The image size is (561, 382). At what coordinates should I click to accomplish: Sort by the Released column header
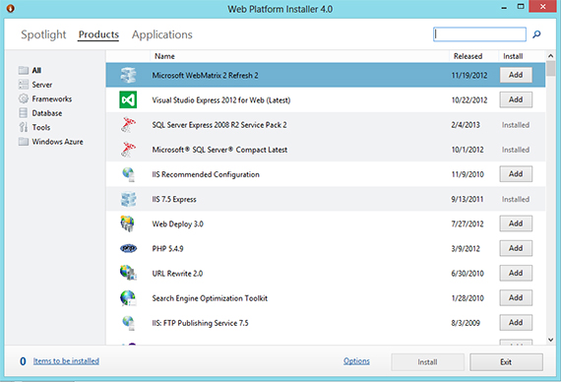[x=467, y=56]
